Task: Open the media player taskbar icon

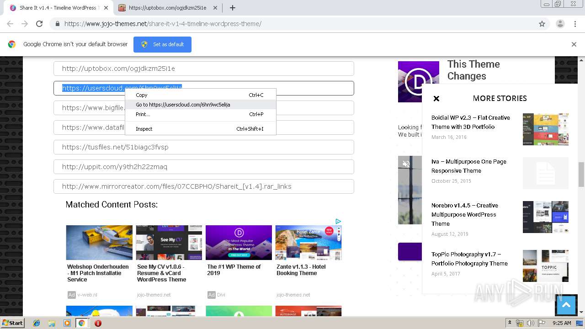Action: pos(67,323)
